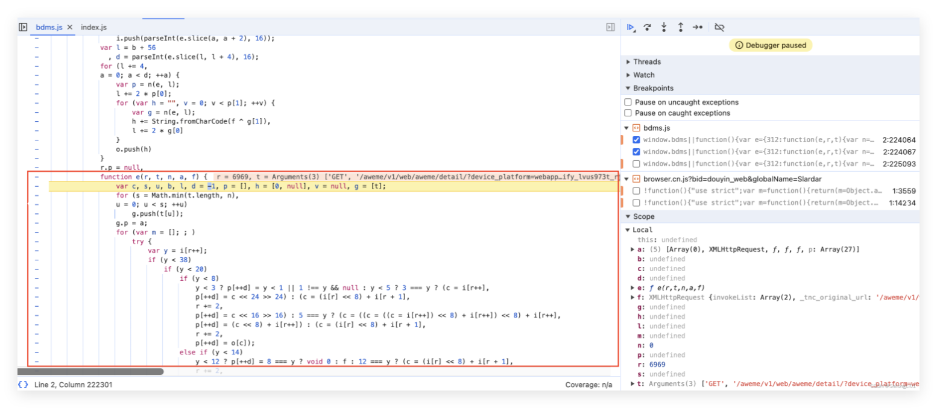
Task: Uncheck bdms.js breakpoint at 2:224064
Action: point(636,140)
